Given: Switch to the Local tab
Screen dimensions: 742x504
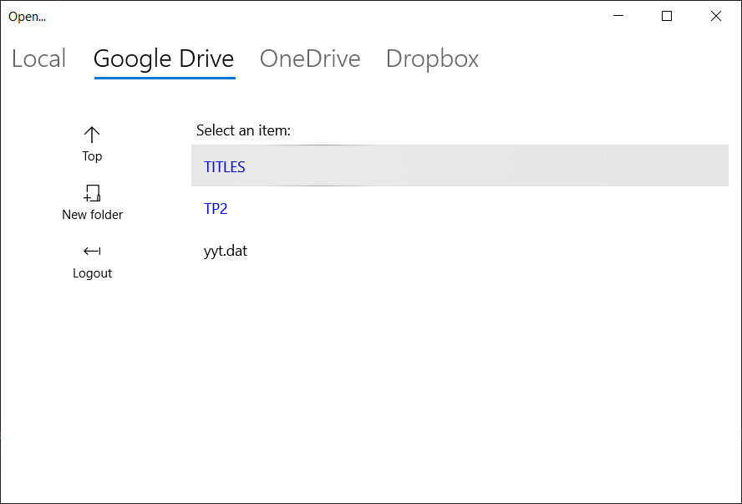Looking at the screenshot, I should 38,59.
